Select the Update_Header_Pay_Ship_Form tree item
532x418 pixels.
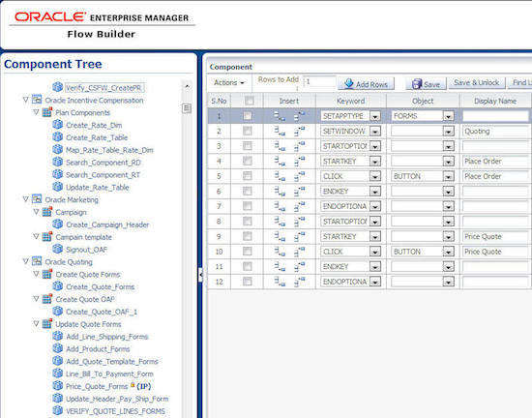click(117, 399)
